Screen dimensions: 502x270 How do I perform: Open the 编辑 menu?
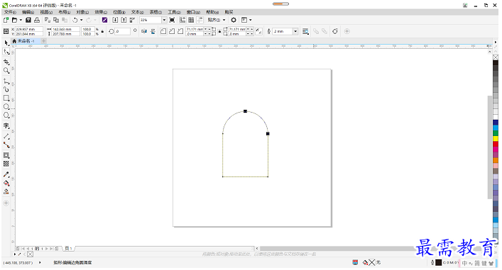point(28,12)
